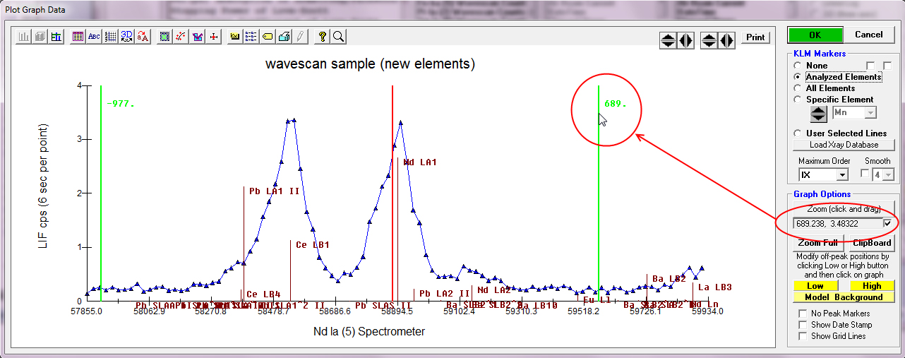This screenshot has height=358, width=905.
Task: Select the All Elements radio button
Action: (798, 88)
